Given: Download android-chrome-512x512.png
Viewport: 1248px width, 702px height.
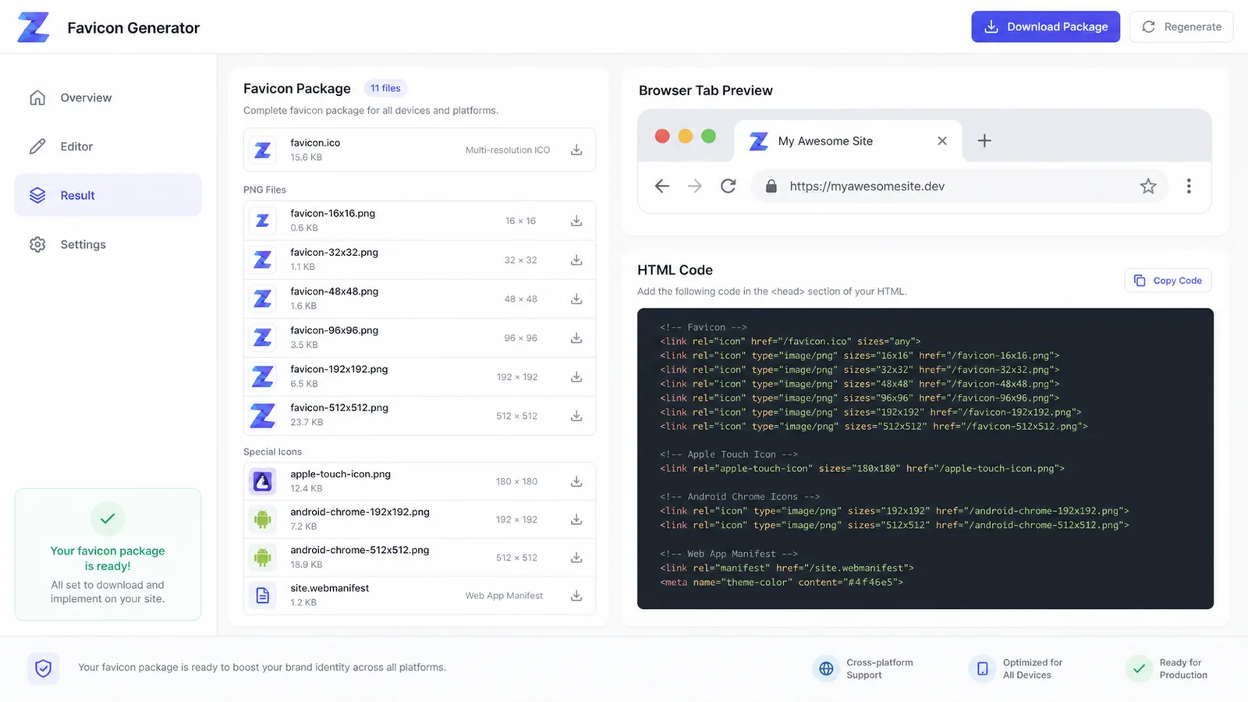Looking at the screenshot, I should [576, 558].
